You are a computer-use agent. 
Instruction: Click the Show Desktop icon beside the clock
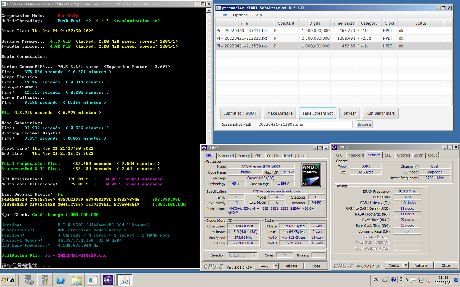(456, 280)
